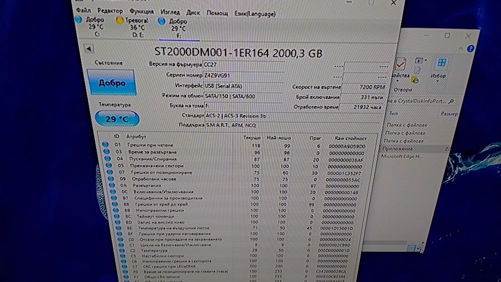Select the attribute text Грешки при ударни натоварвания
Image resolution: width=501 pixels, height=282 pixels.
[x=174, y=233]
